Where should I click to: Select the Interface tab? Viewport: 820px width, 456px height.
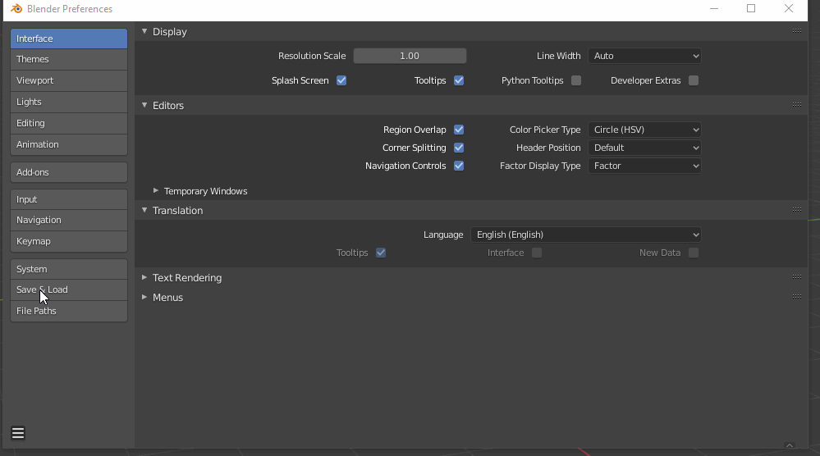[69, 39]
